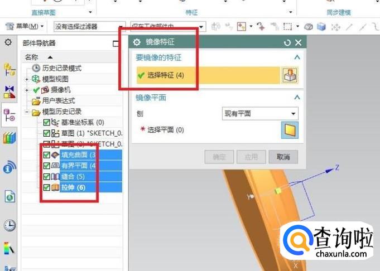Viewport: 380px width, 271px height.
Task: Expand the 特征 ribbon group arrow
Action: [x=290, y=12]
